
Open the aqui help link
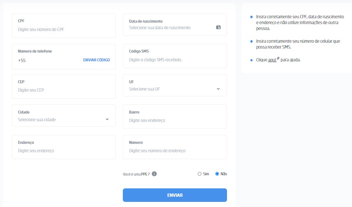click(272, 60)
